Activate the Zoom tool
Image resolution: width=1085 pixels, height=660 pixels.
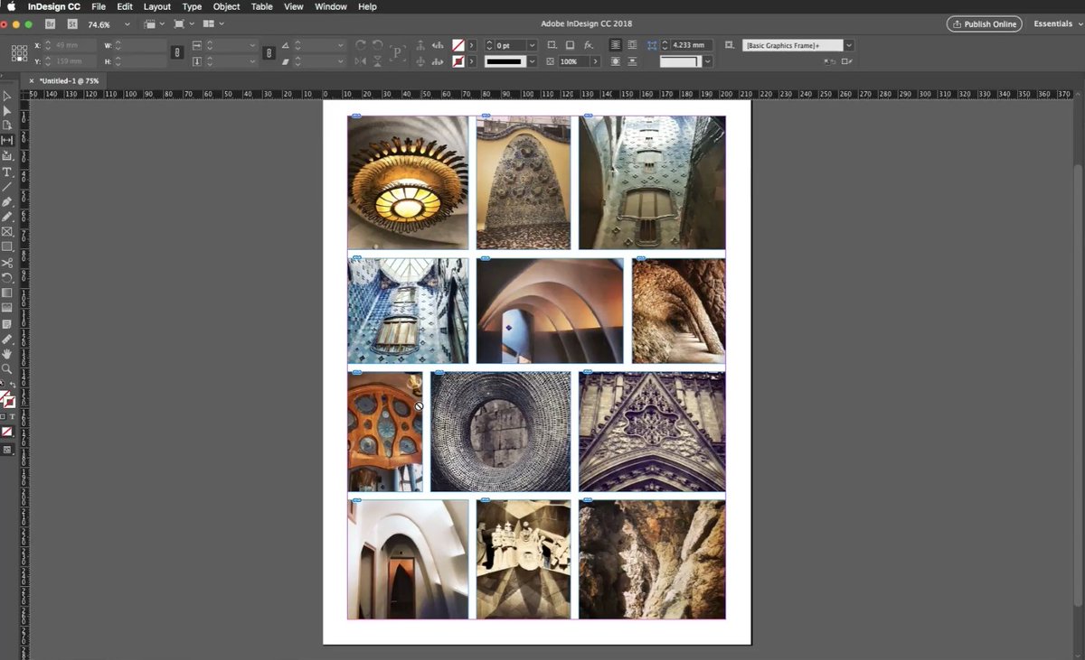click(x=7, y=368)
